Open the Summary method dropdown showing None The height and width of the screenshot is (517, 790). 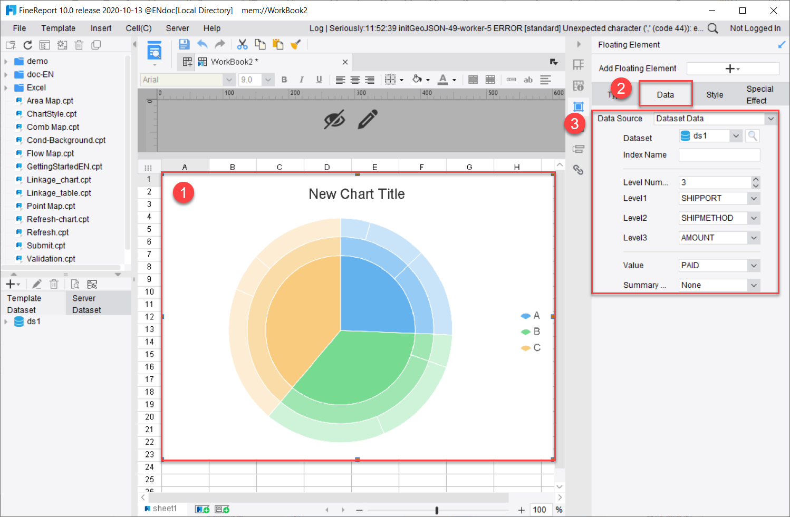click(x=754, y=285)
